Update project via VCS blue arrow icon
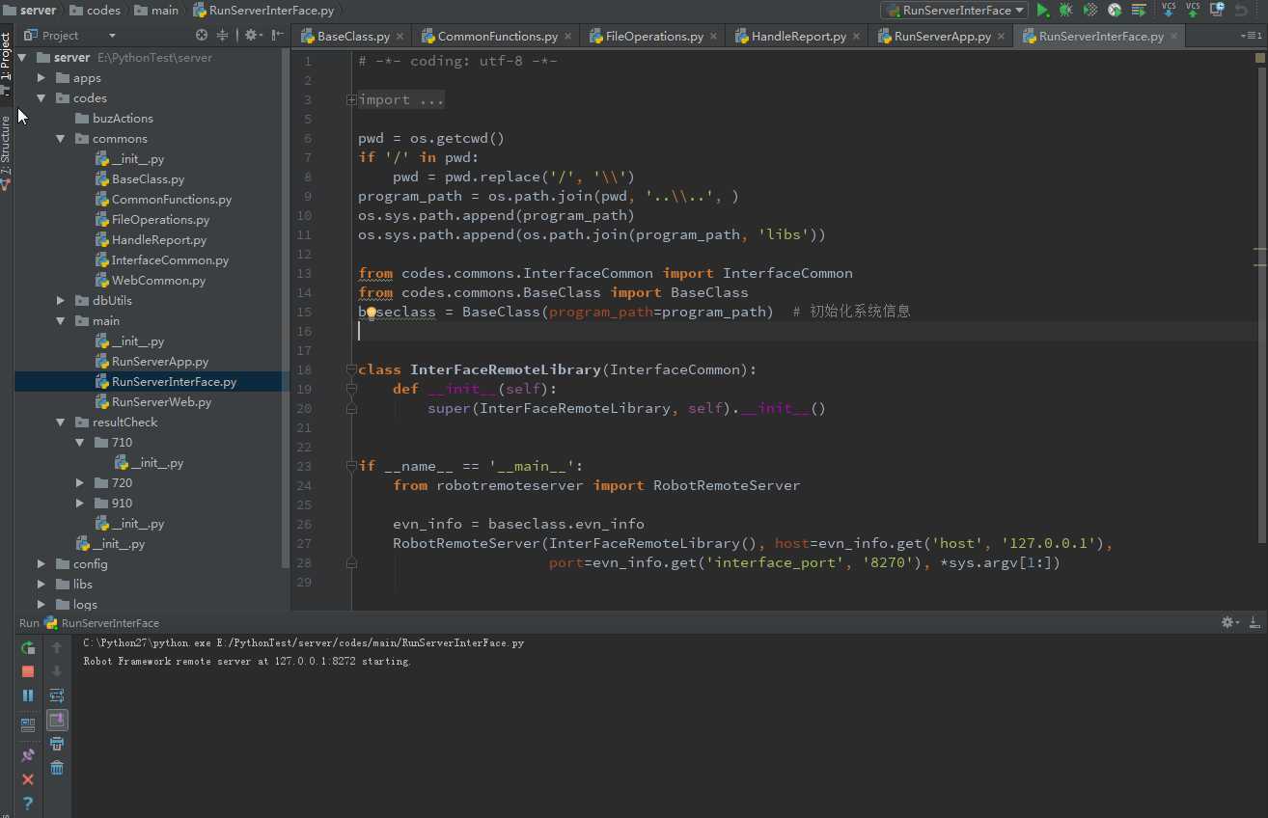1268x818 pixels. coord(1169,10)
